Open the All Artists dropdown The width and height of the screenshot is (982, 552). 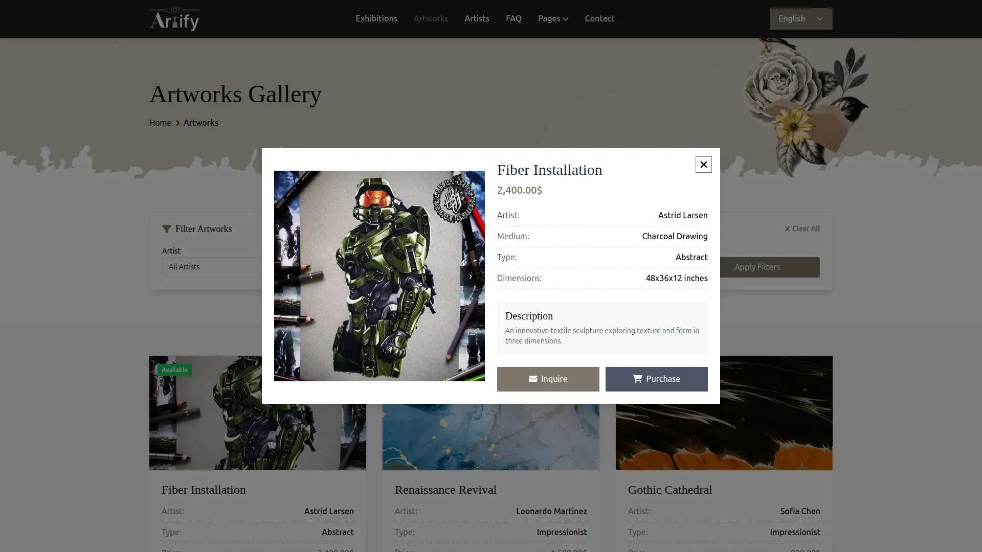(x=212, y=267)
